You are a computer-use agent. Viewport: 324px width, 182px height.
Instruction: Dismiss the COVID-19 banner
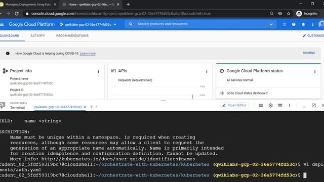(x=309, y=53)
